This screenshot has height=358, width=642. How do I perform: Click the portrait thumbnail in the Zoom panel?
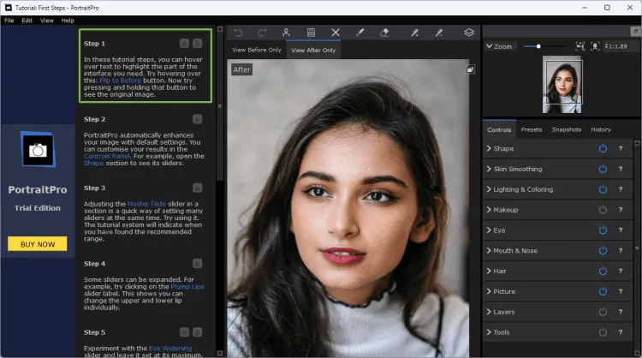click(562, 86)
